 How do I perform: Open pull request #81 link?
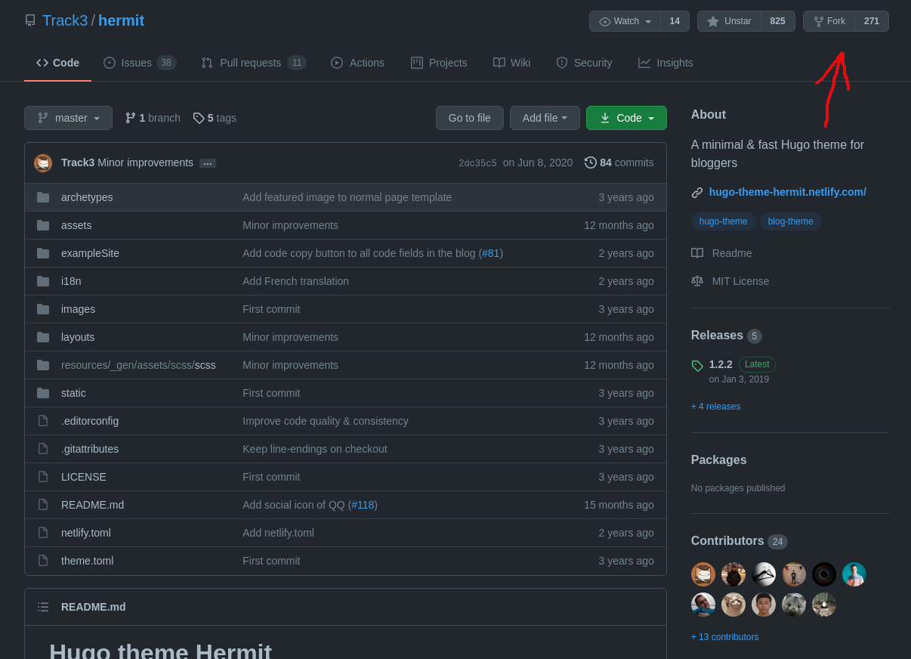click(x=491, y=253)
